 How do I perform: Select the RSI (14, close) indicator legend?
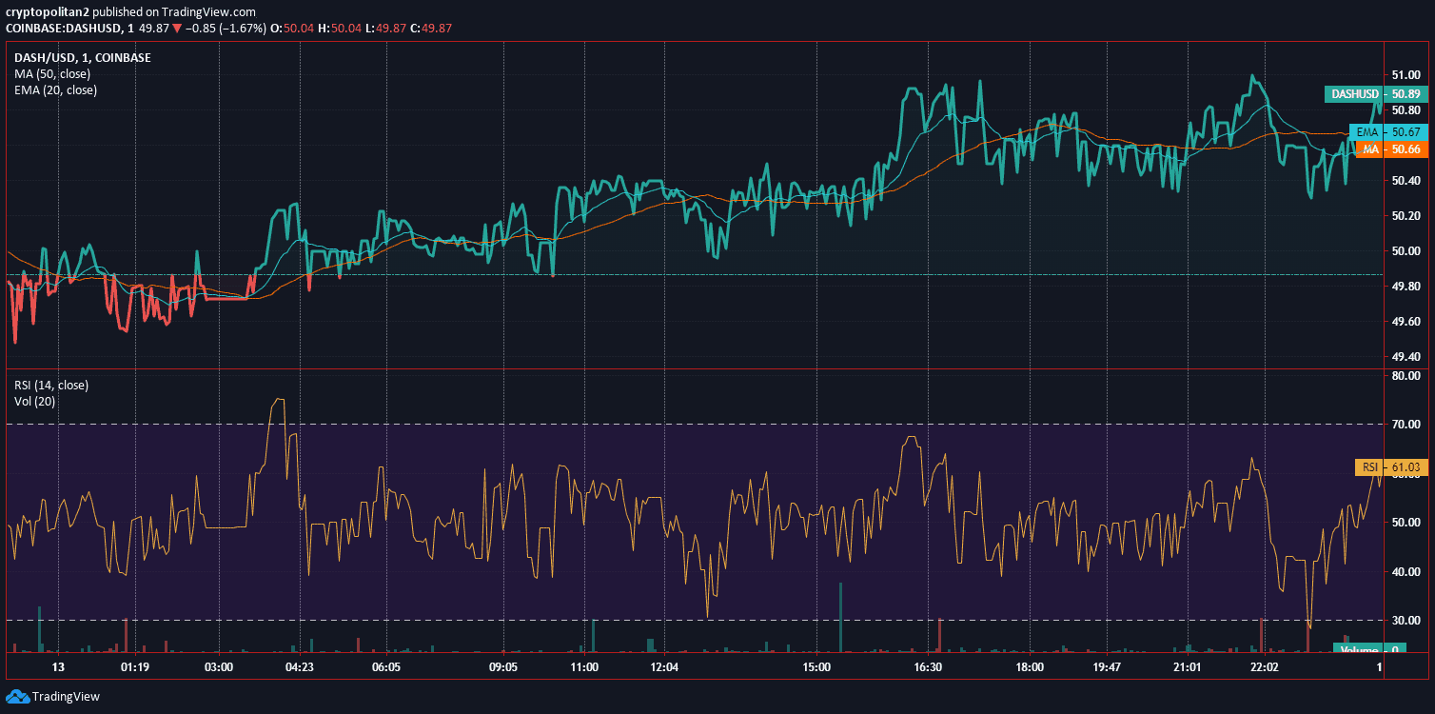[51, 386]
